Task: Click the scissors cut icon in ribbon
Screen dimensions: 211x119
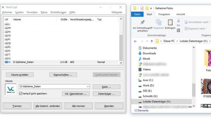Action: point(178,20)
